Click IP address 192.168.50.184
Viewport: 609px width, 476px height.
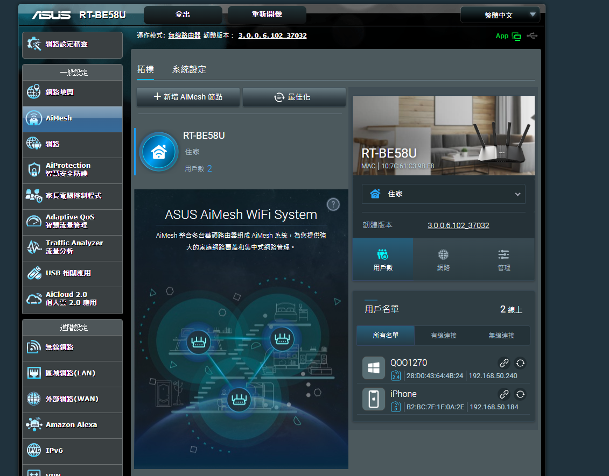494,407
